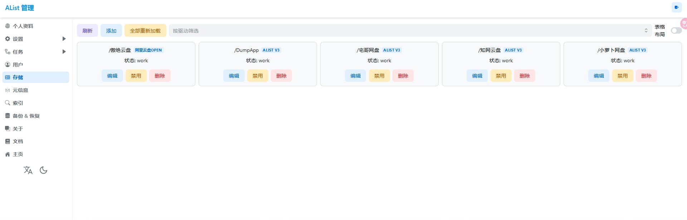The image size is (687, 220).
Task: Click 全部重新加载 reload all button
Action: [145, 30]
